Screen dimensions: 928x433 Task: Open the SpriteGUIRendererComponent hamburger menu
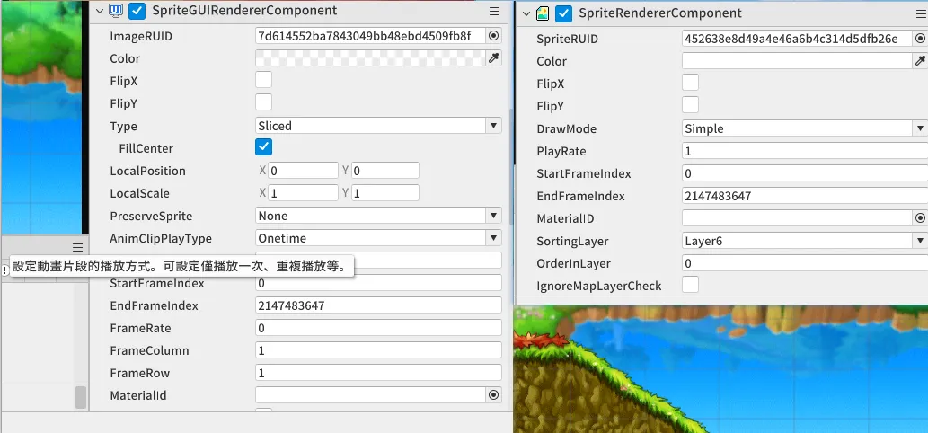495,12
